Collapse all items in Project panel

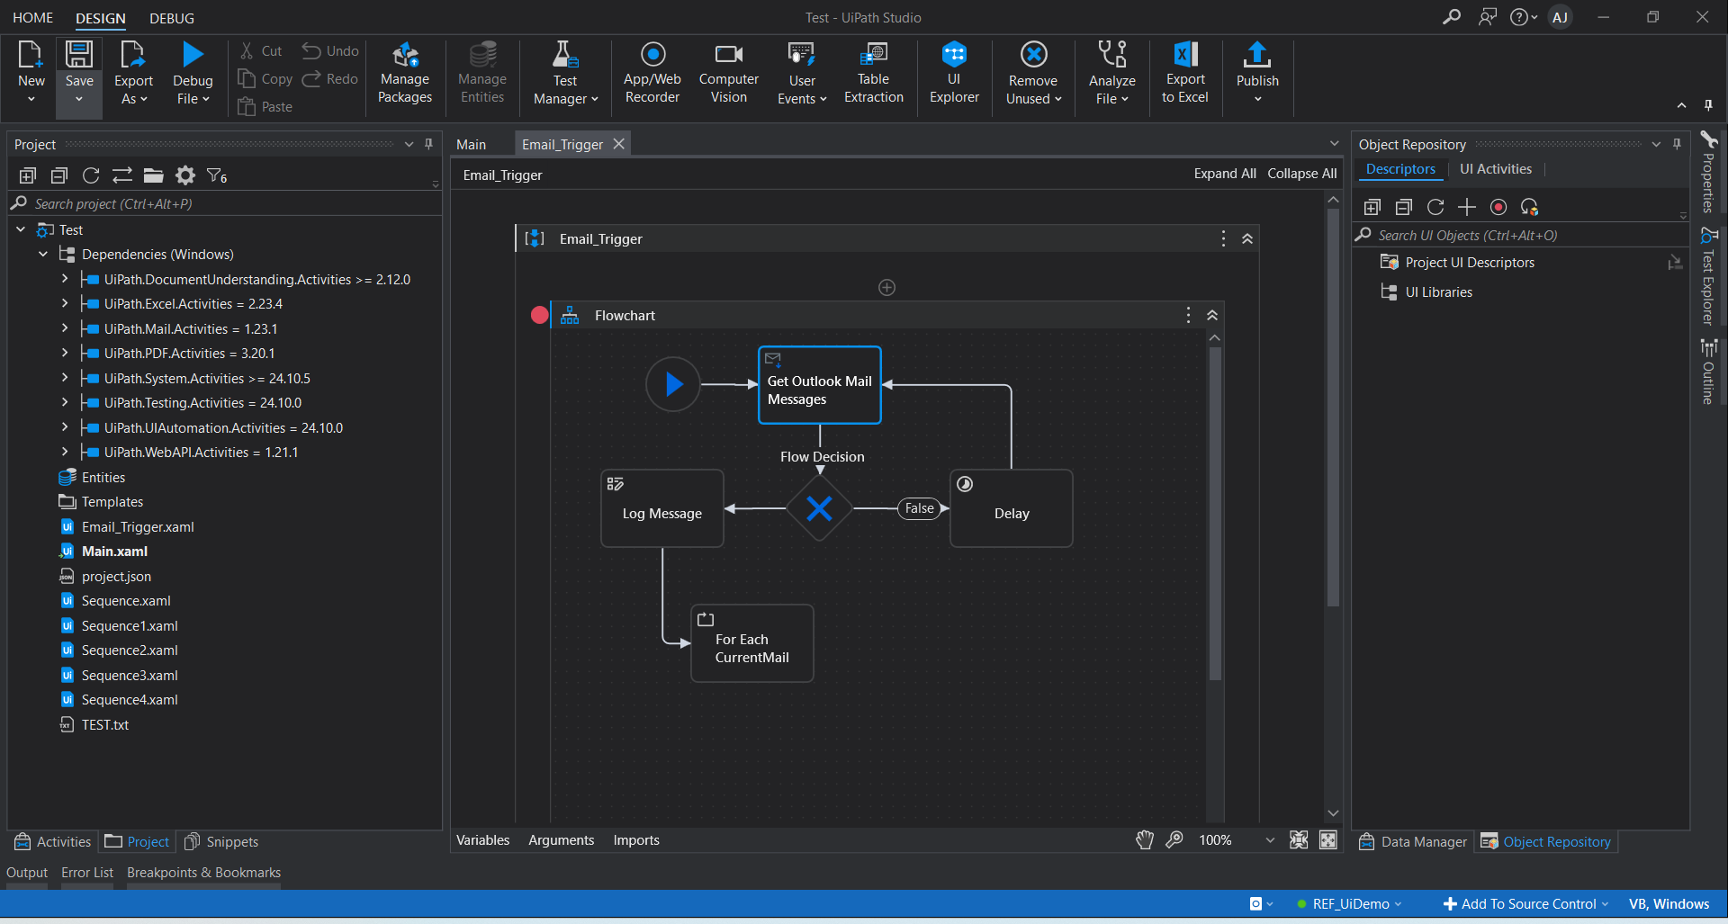(59, 175)
